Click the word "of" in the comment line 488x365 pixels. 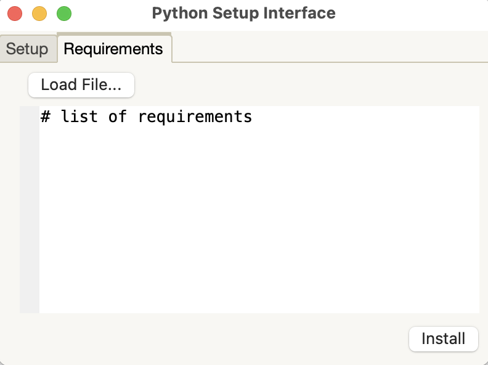click(117, 117)
